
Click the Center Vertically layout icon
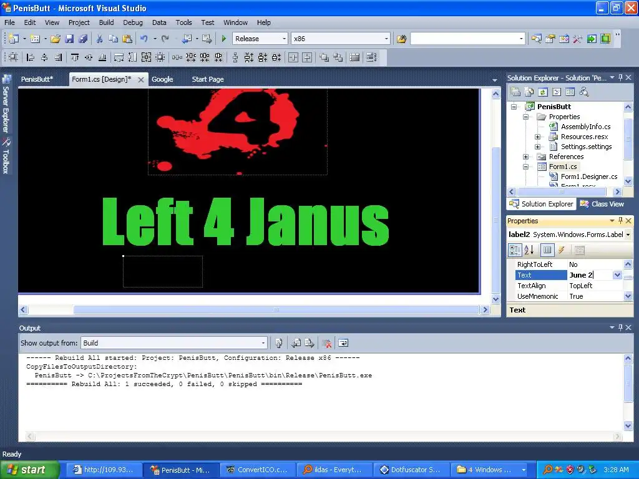[x=307, y=57]
